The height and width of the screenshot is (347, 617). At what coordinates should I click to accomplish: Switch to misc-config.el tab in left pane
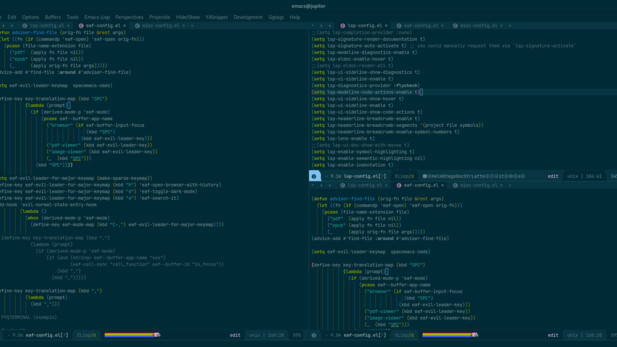(x=161, y=26)
